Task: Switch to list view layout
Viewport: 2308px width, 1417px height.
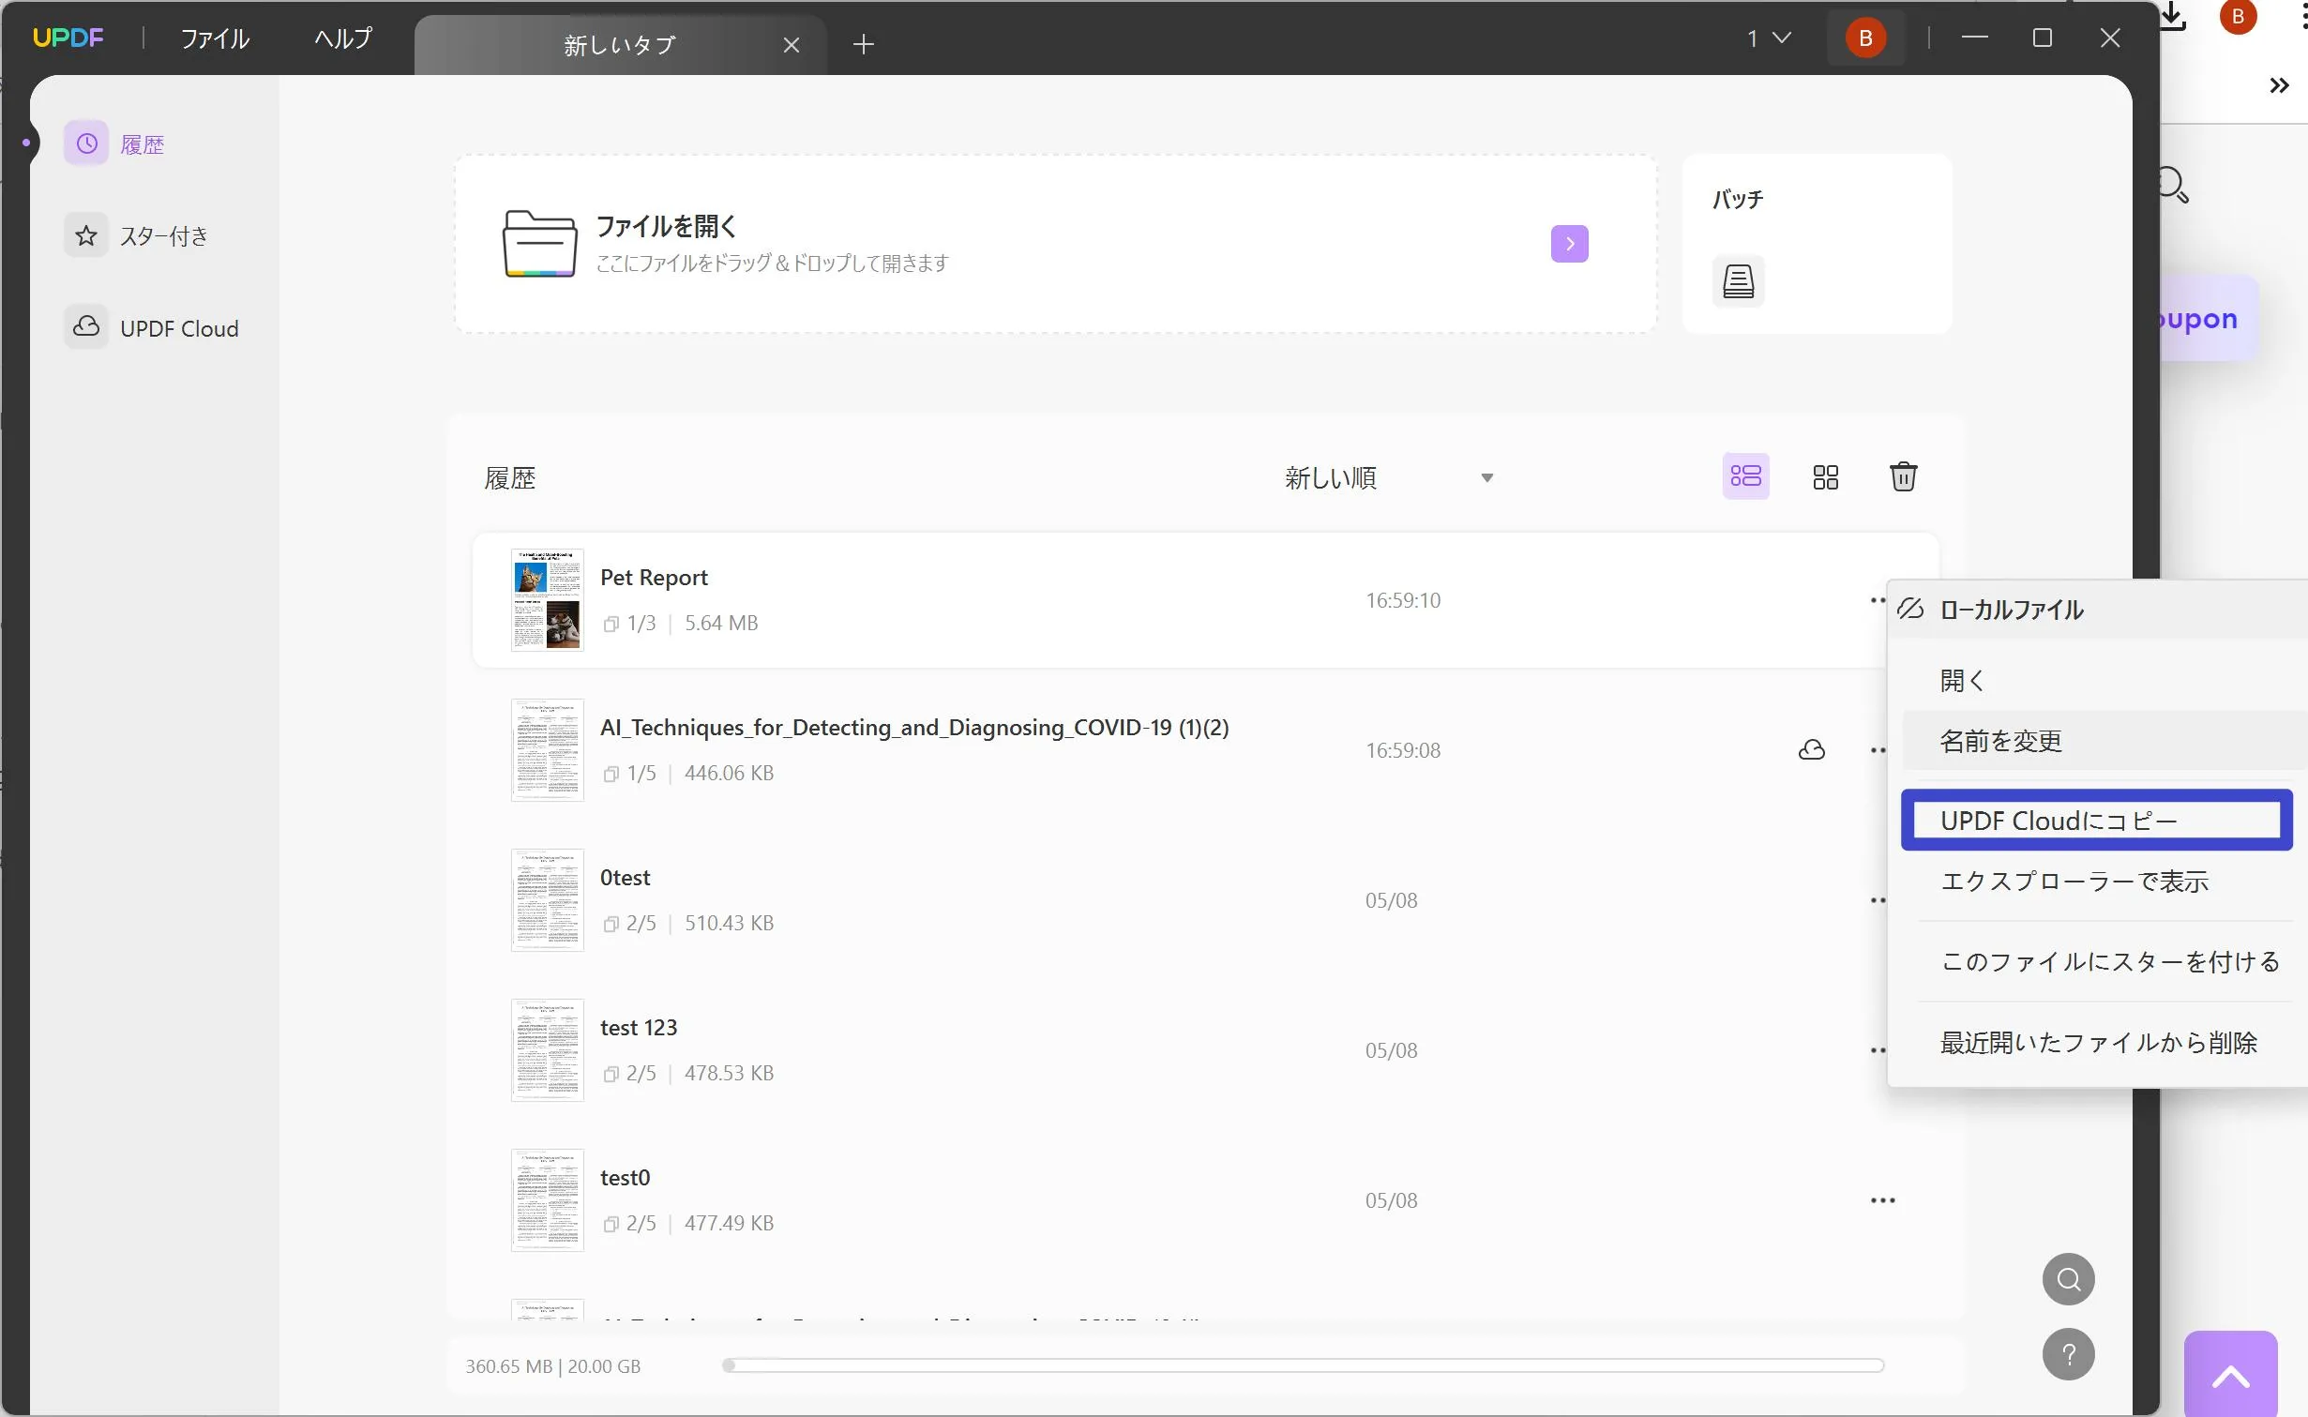Action: [x=1745, y=476]
